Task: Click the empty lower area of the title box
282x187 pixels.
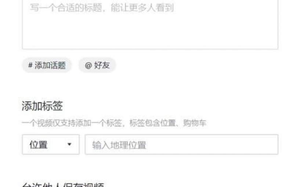Action: (150, 34)
